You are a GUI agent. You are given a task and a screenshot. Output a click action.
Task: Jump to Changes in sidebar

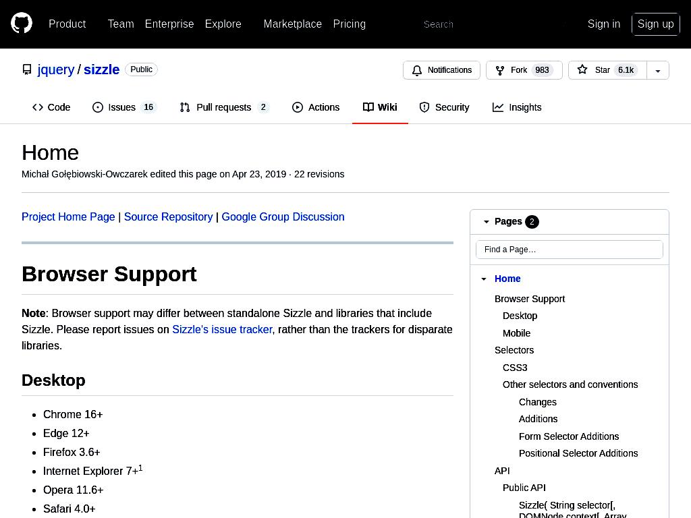pyautogui.click(x=537, y=402)
